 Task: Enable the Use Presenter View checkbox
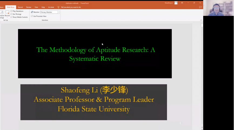32,16
